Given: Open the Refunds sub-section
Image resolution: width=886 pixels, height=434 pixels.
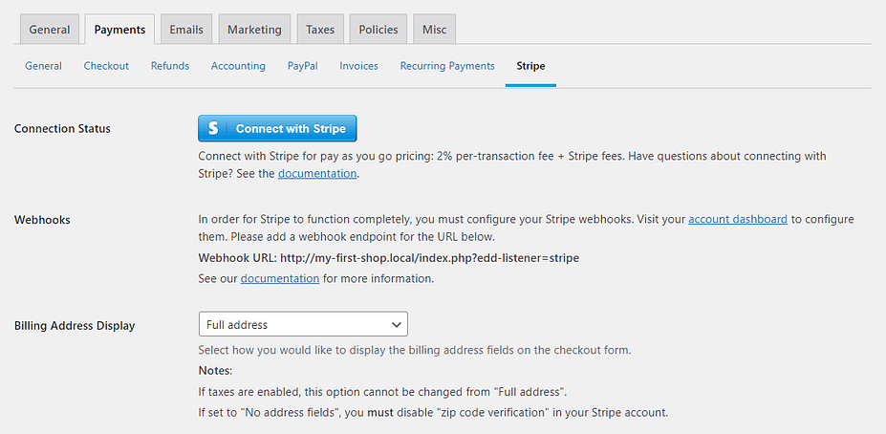Looking at the screenshot, I should tap(170, 66).
